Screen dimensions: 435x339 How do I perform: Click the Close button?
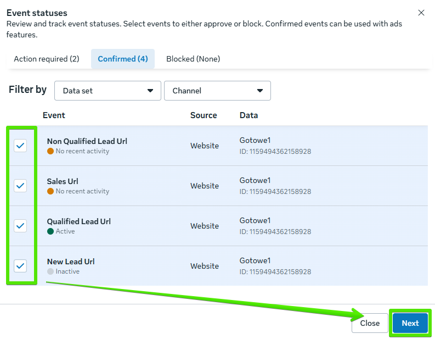370,323
